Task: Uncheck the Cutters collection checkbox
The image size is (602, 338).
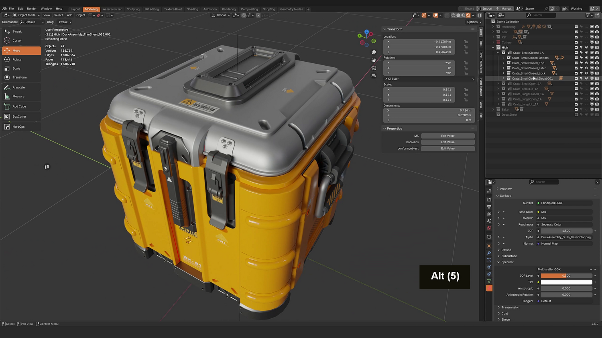Action: coord(576,42)
